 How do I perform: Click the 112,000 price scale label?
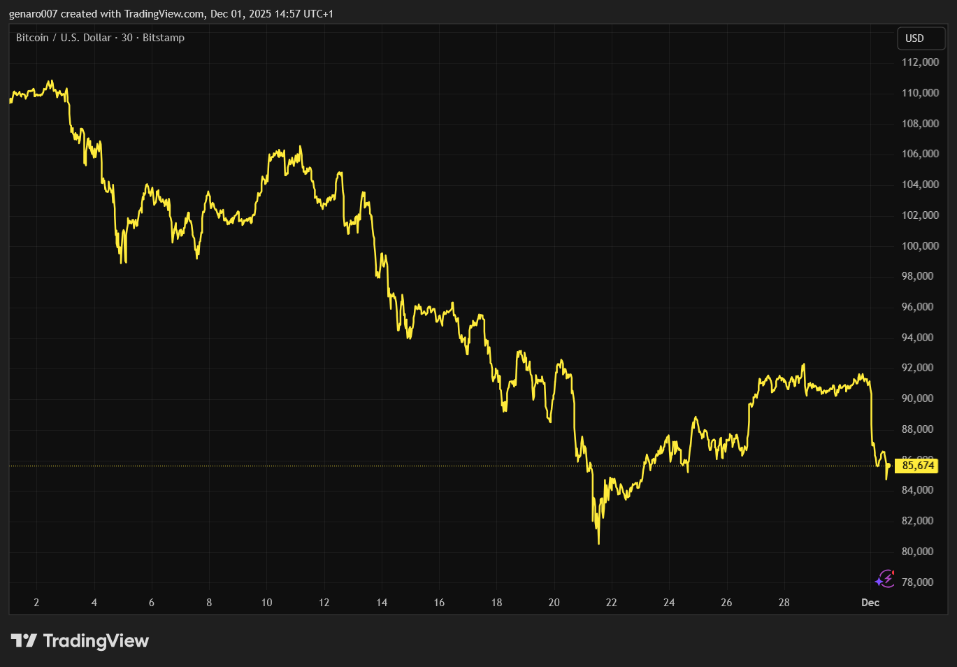[x=920, y=62]
